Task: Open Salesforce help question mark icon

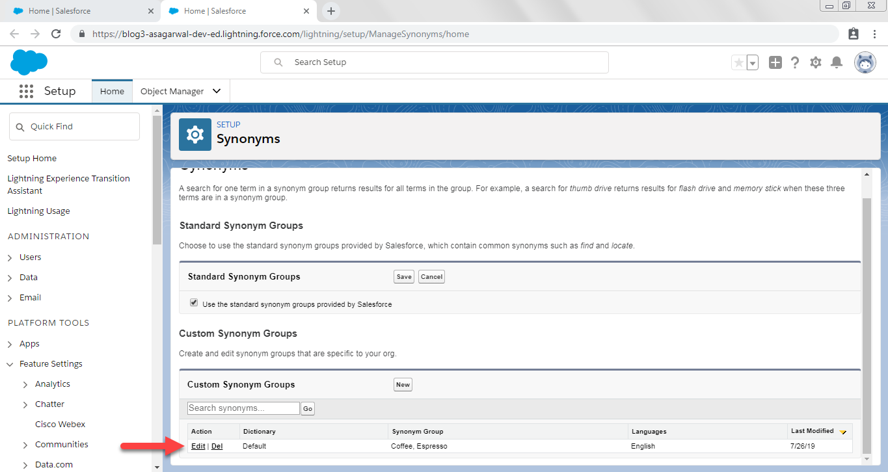Action: pyautogui.click(x=795, y=62)
